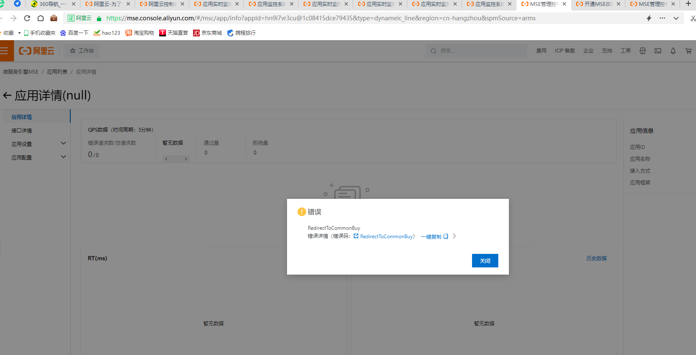Open the 支持 menu
Screen dimensions: 696x355
[607, 51]
